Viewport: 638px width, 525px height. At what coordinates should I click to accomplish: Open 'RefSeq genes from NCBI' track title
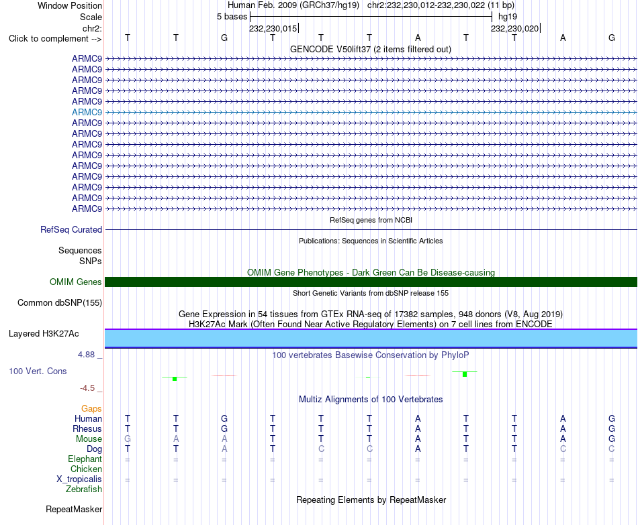coord(371,220)
